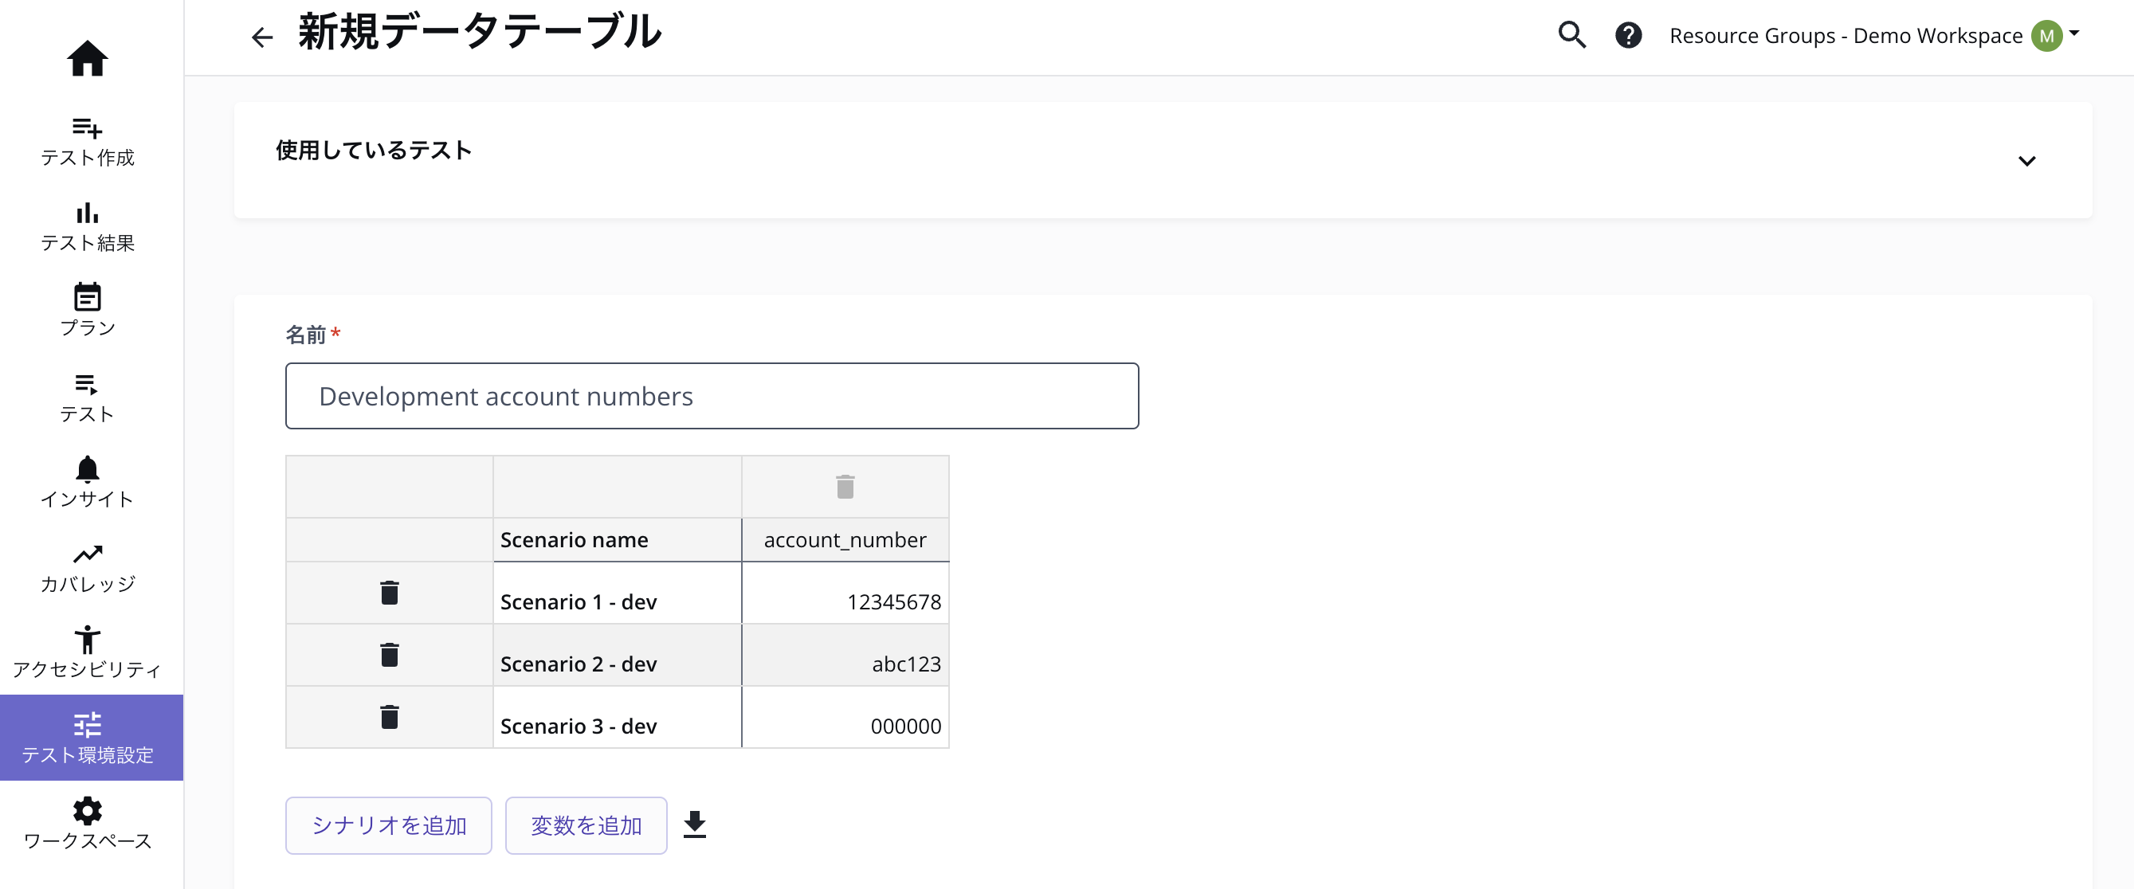Select the 12345678 value cell
This screenshot has width=2134, height=889.
pyautogui.click(x=845, y=593)
